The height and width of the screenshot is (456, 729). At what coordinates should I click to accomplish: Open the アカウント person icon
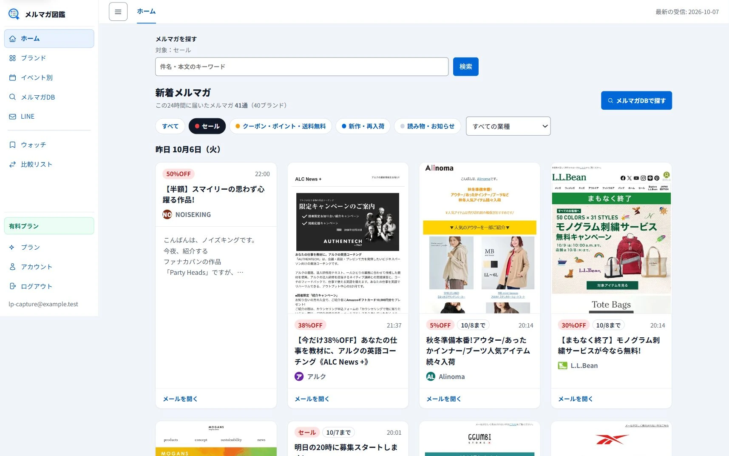[x=12, y=267]
